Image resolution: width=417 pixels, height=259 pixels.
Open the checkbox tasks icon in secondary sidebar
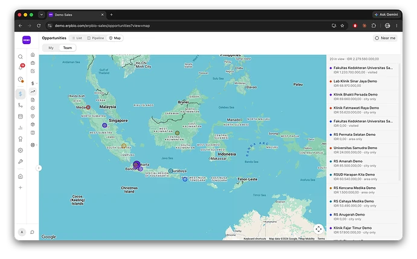coord(33,71)
